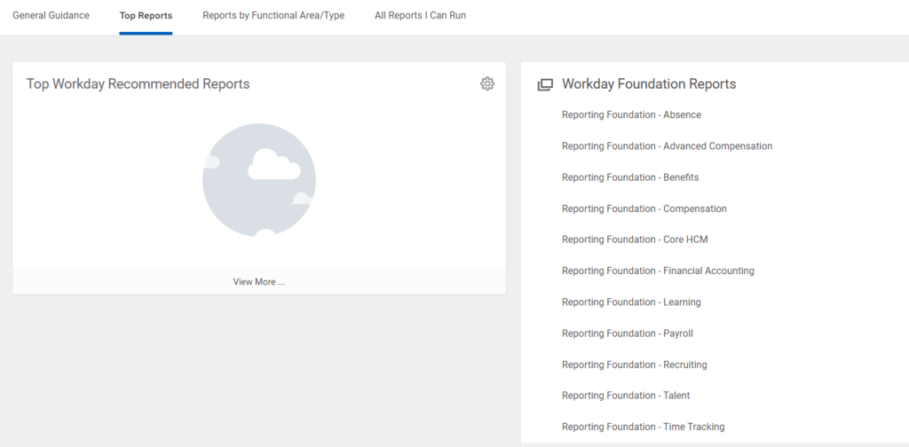Click the Workday Foundation Reports window icon

[x=545, y=84]
